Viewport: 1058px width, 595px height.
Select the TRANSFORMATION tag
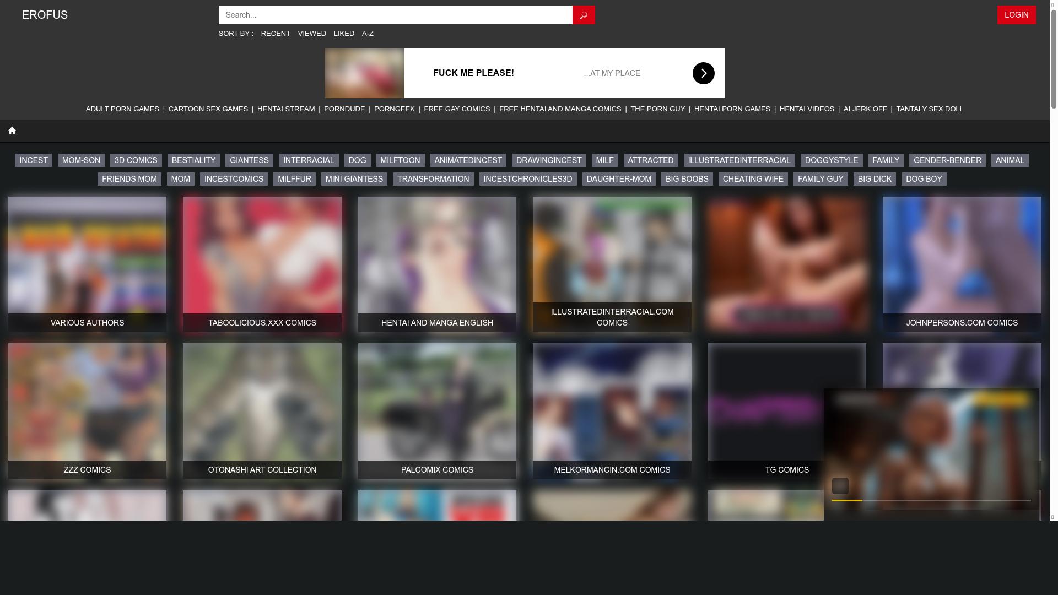point(433,179)
